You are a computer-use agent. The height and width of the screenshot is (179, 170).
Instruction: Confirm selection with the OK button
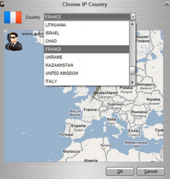120,171
